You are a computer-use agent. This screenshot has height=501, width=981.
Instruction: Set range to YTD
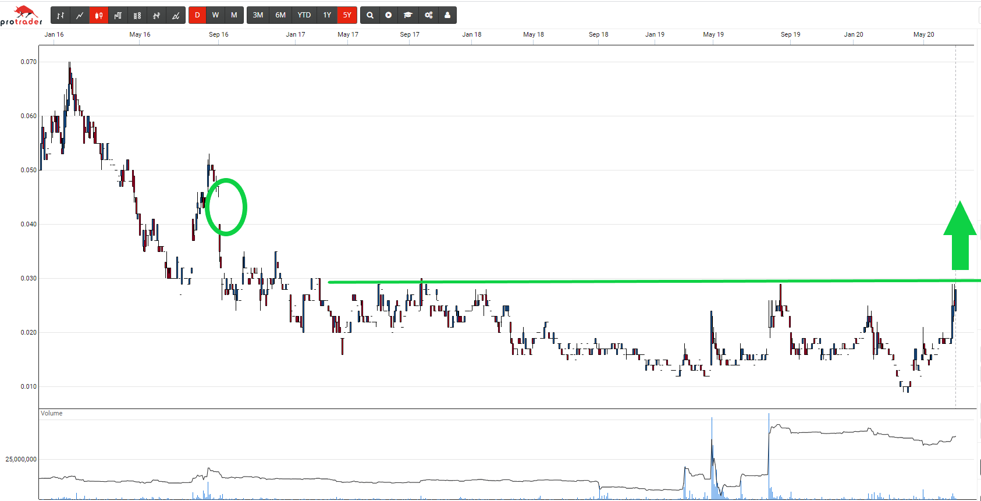[304, 15]
